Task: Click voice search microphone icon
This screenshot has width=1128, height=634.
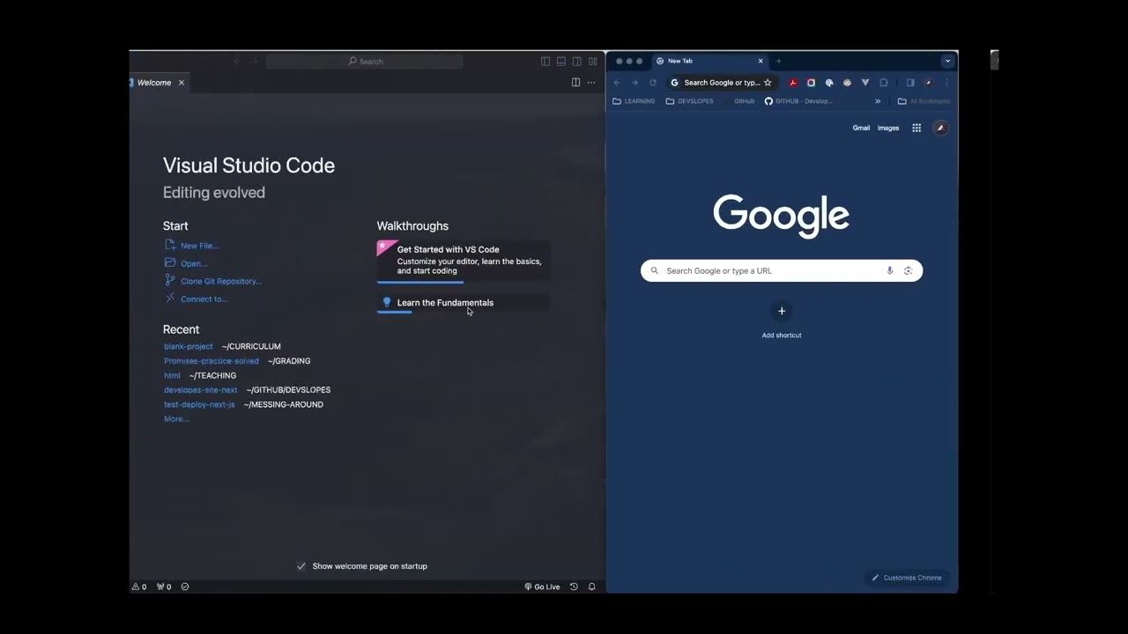Action: tap(890, 271)
